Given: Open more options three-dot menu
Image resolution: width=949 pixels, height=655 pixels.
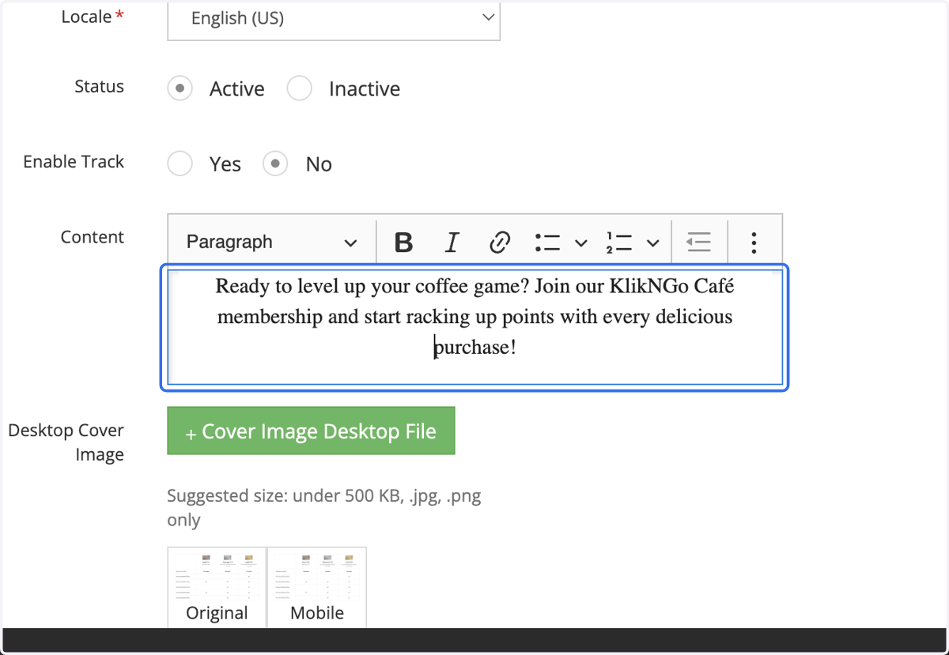Looking at the screenshot, I should (754, 242).
